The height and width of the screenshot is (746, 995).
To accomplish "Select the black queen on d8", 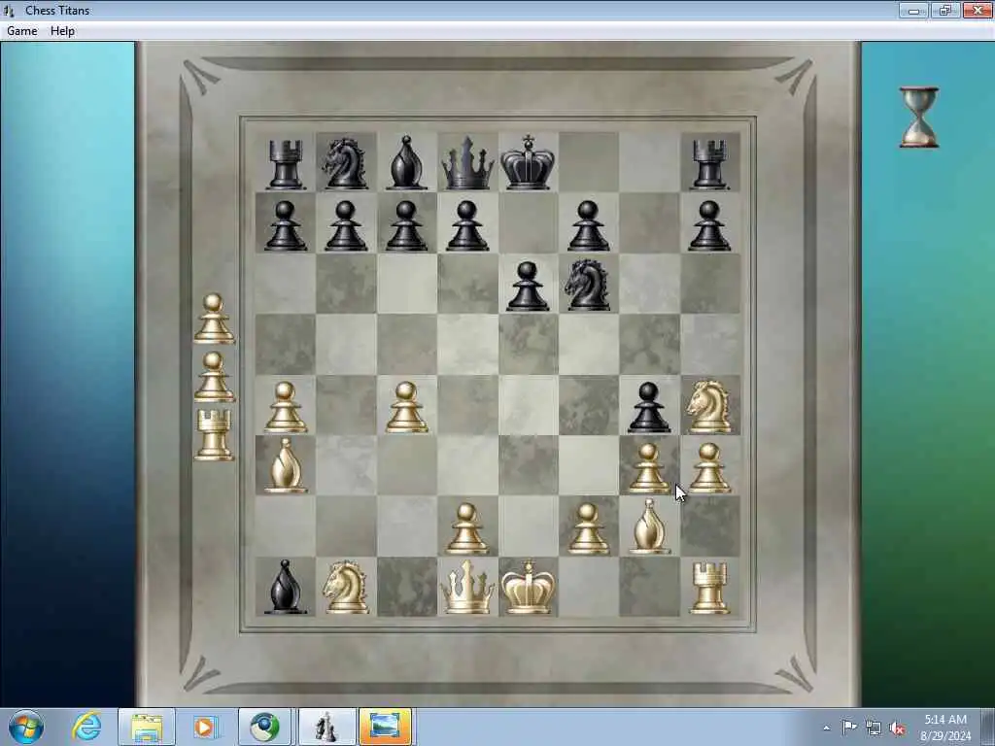I will [x=467, y=163].
